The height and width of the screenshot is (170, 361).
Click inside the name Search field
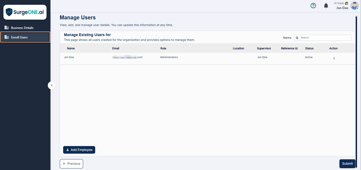pyautogui.click(x=324, y=38)
